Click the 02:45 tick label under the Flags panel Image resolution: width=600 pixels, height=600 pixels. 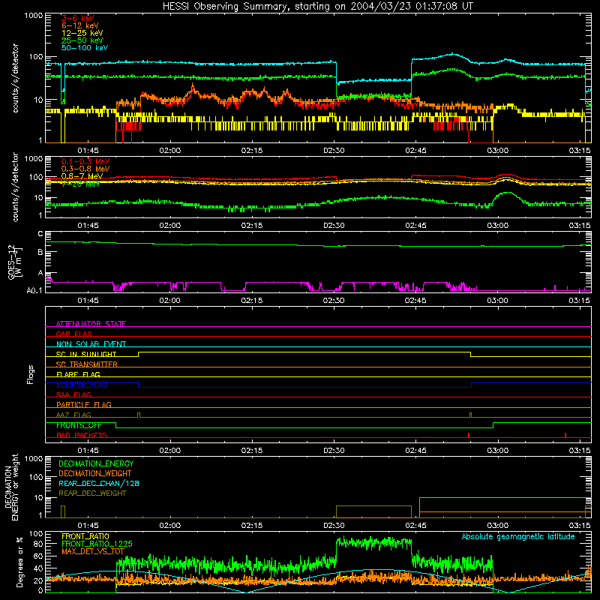416,451
